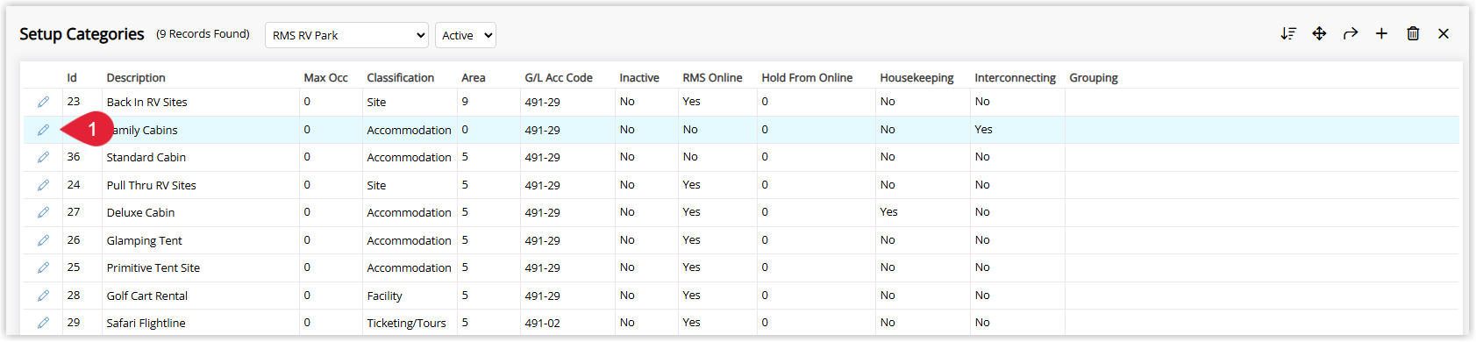Image resolution: width=1476 pixels, height=342 pixels.
Task: Edit the Deluxe Cabin row pencil icon
Action: (x=43, y=212)
